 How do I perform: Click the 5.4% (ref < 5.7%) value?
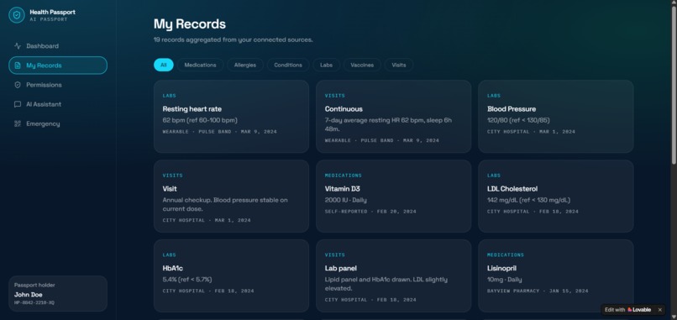tap(187, 280)
